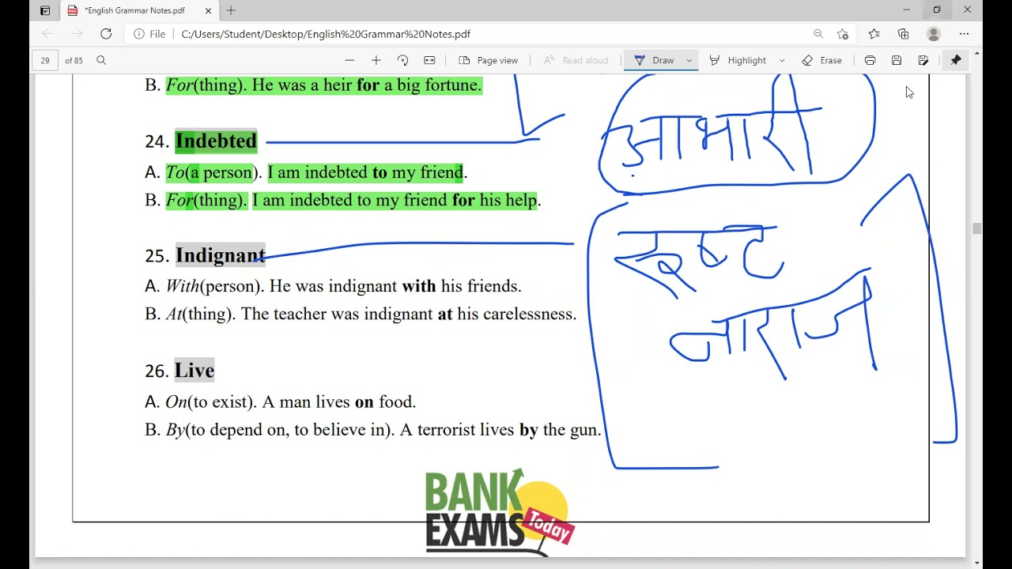Open Find in PDF search
Viewport: 1012px width, 569px height.
[101, 60]
